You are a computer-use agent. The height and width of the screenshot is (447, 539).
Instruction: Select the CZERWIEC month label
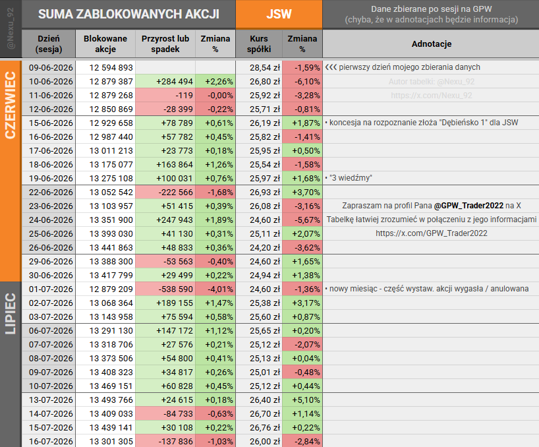pyautogui.click(x=11, y=105)
